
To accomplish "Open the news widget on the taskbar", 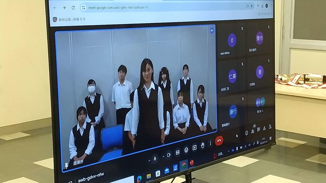I will tap(219, 155).
